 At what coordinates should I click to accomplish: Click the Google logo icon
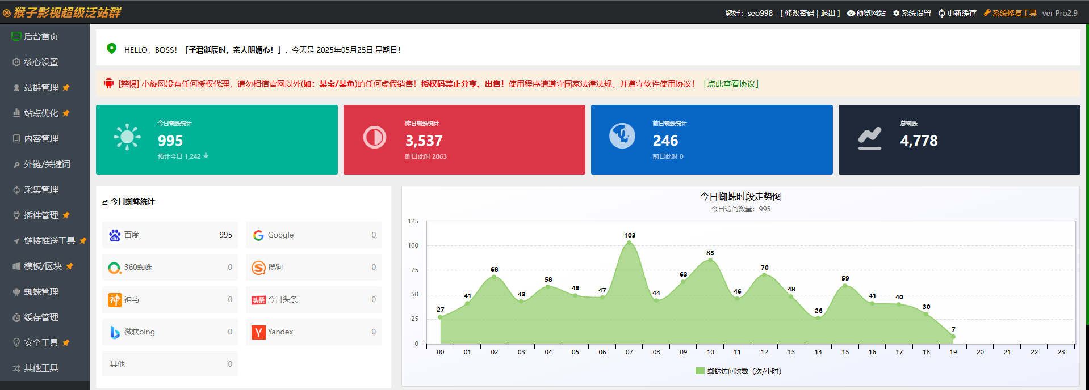tap(258, 235)
